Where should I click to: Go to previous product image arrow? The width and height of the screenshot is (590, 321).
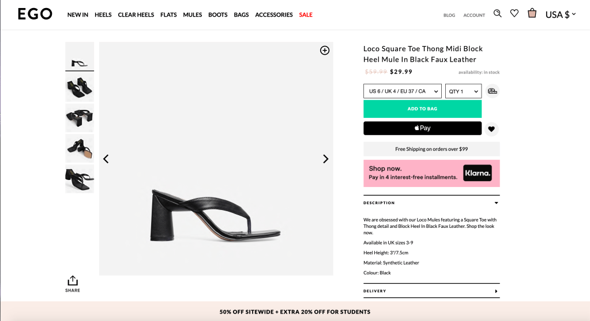click(106, 159)
